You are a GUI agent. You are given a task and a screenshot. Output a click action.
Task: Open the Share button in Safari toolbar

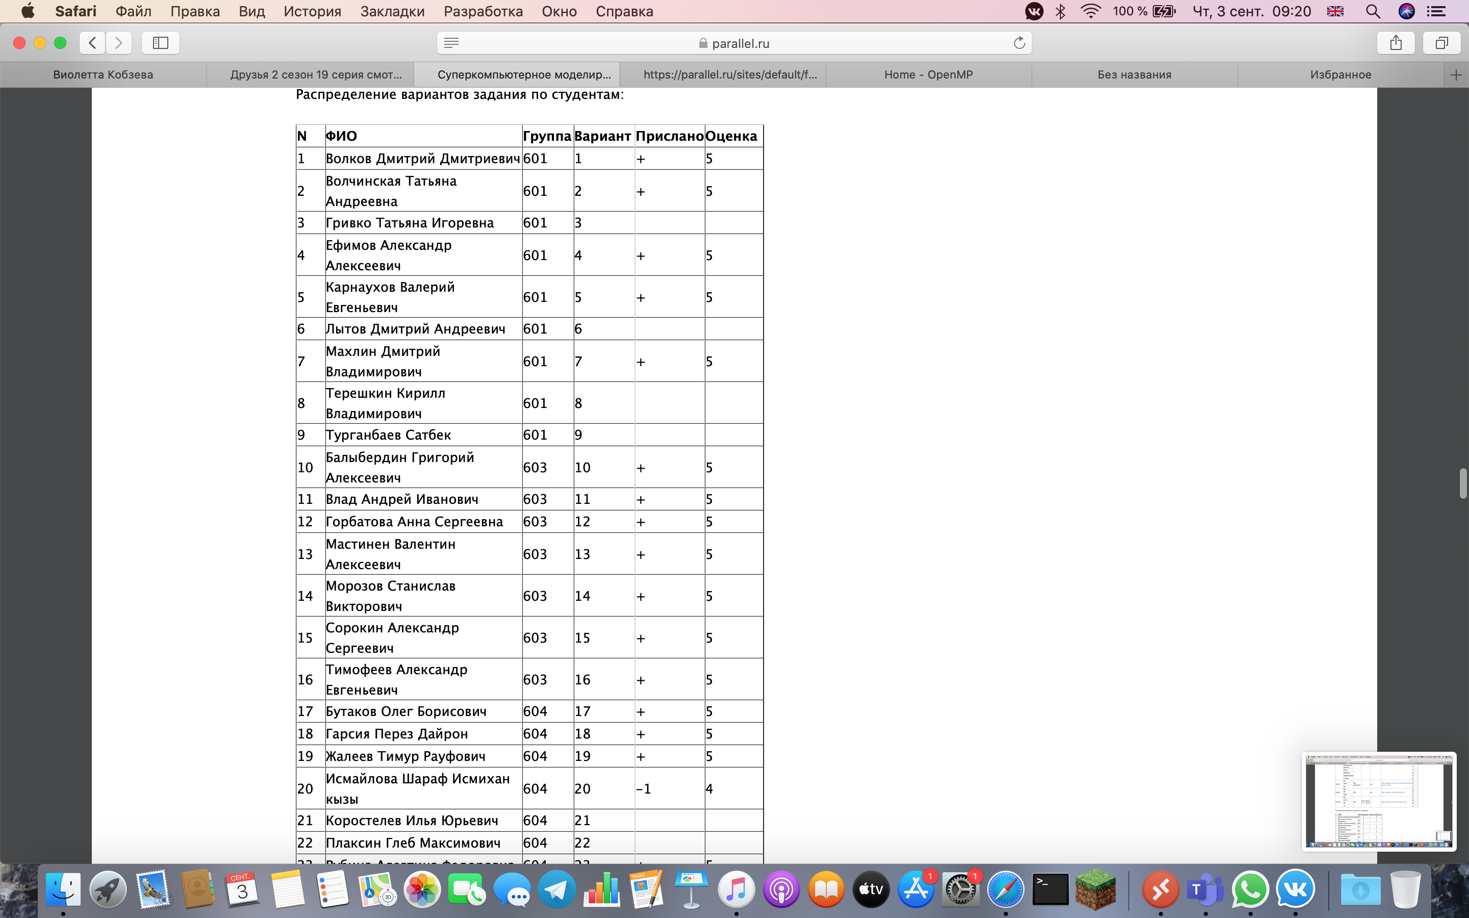coord(1396,42)
